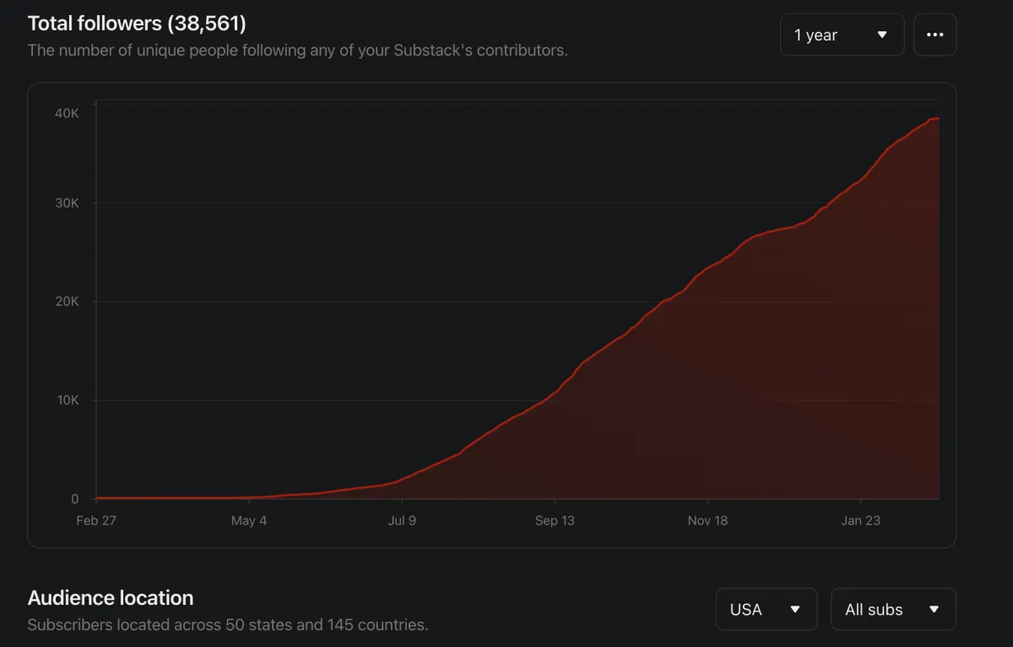
Task: Open the 1 year time range dropdown
Action: pyautogui.click(x=842, y=35)
